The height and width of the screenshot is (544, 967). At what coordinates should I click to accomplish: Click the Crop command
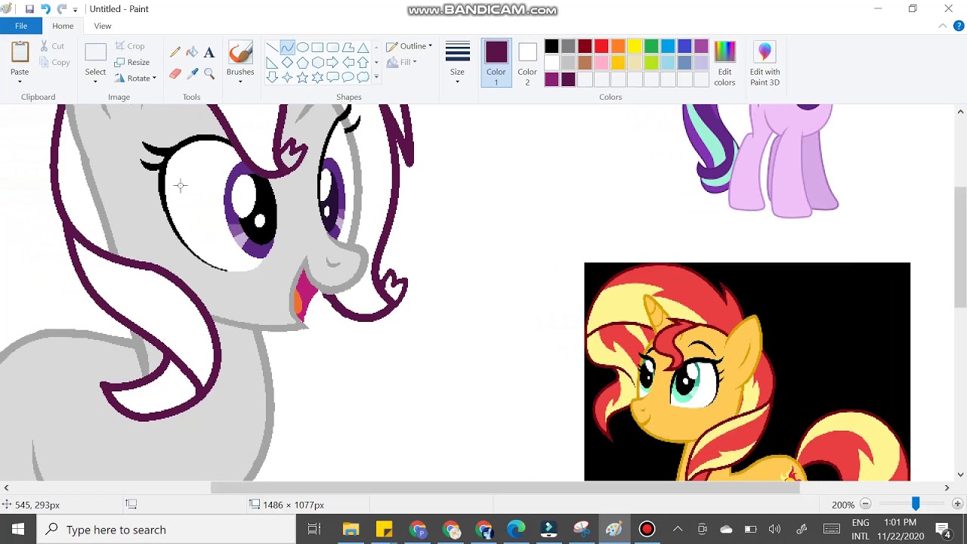click(130, 46)
